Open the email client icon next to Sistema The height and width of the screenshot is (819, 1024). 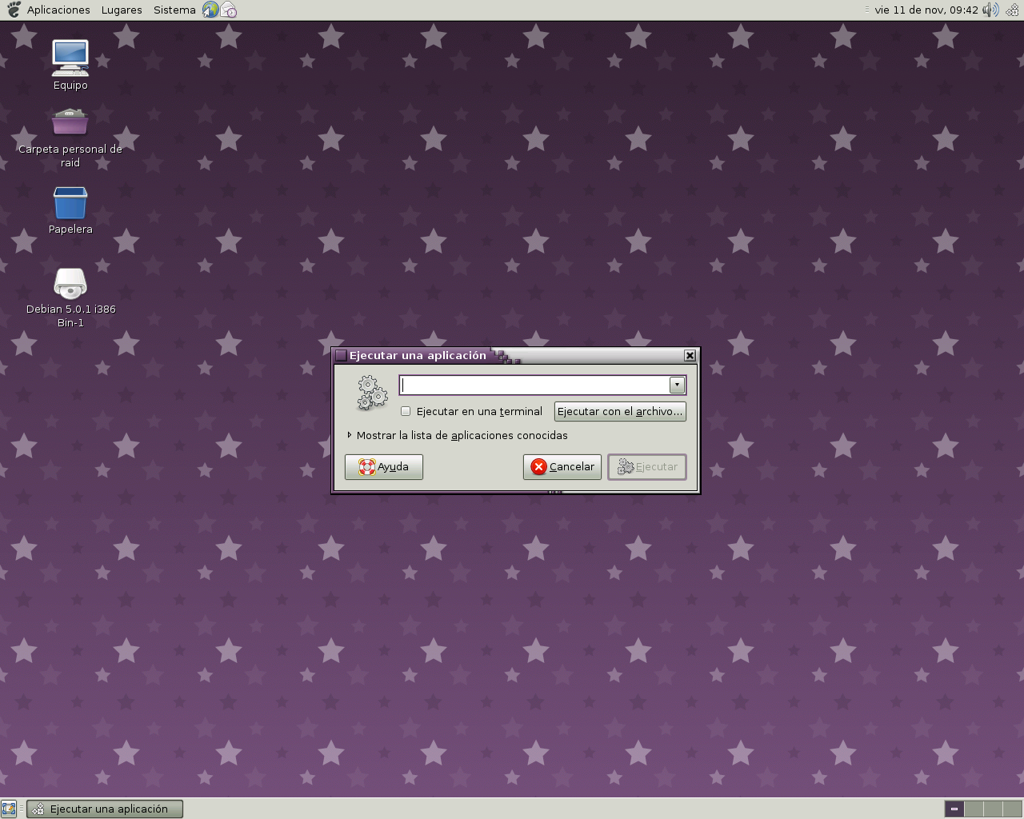[227, 10]
